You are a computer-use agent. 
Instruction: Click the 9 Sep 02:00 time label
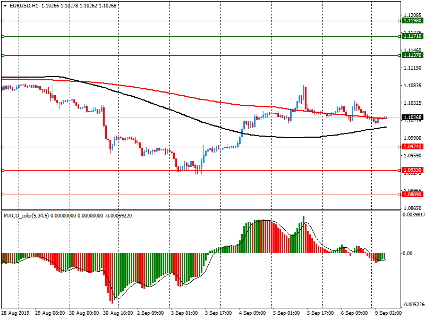(x=388, y=313)
